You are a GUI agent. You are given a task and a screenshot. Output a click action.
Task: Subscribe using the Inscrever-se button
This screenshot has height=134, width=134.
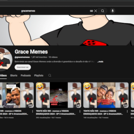tap(23, 67)
